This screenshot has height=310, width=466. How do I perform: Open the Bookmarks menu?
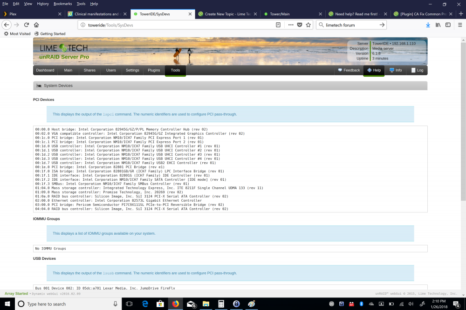pyautogui.click(x=63, y=4)
